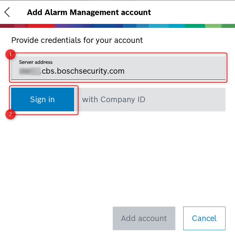Click the "Add Alarm Management account" title
235x240 pixels.
pos(89,12)
